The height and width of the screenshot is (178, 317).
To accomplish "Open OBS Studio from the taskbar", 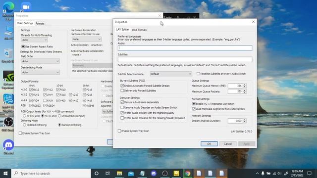I will tap(165, 174).
